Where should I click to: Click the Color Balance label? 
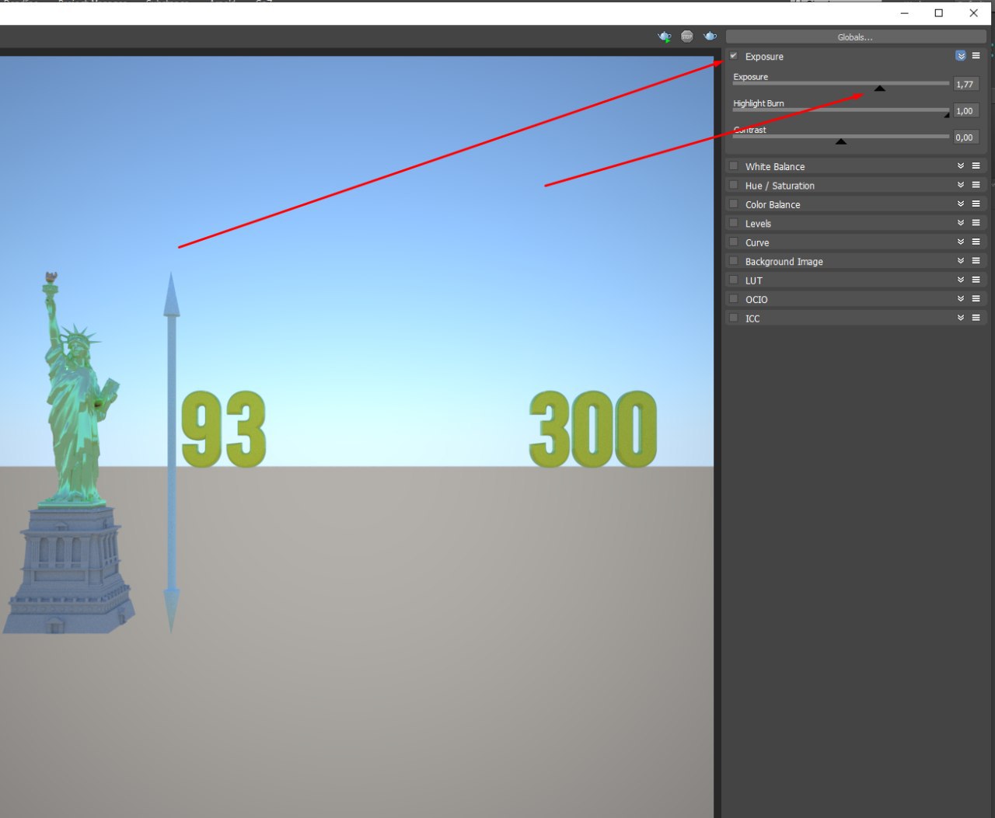coord(773,204)
